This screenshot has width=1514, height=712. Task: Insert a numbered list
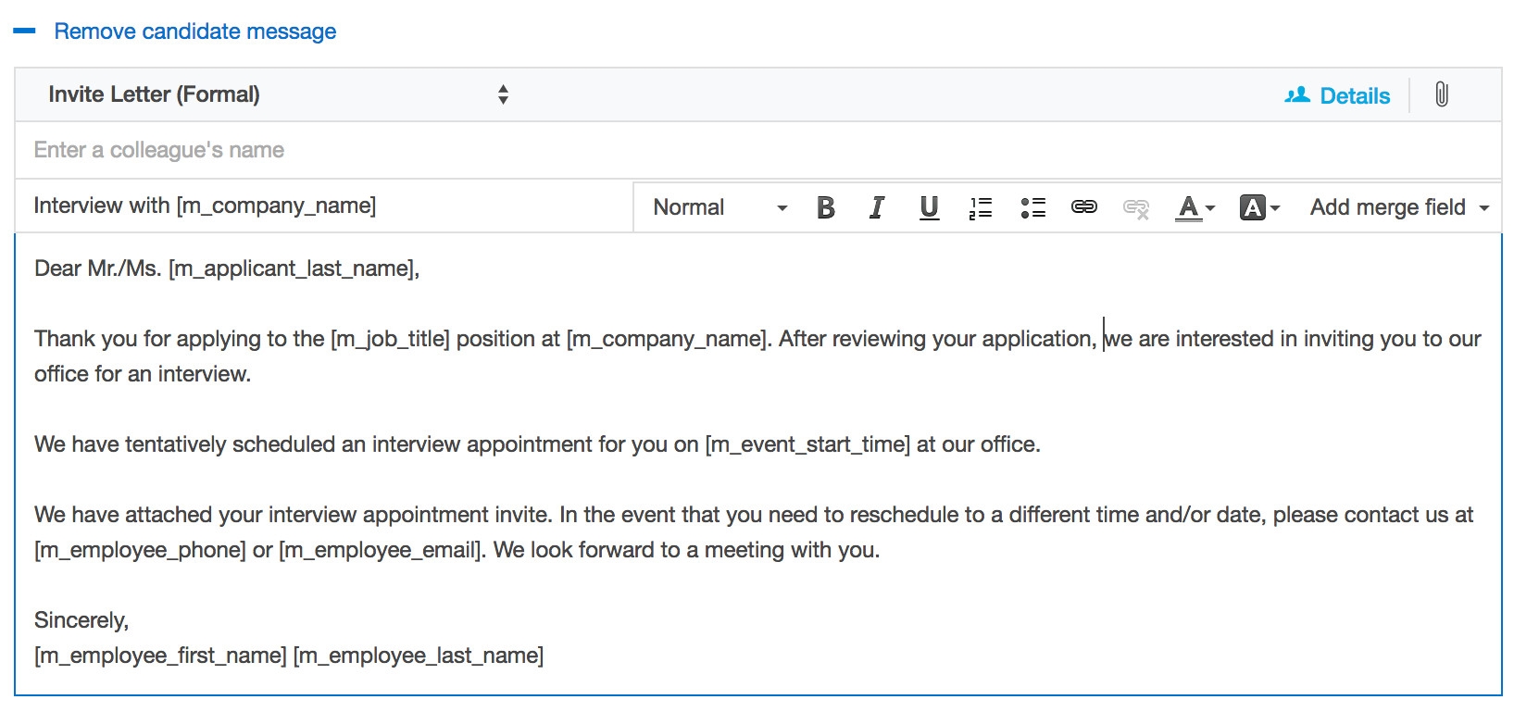pos(981,207)
